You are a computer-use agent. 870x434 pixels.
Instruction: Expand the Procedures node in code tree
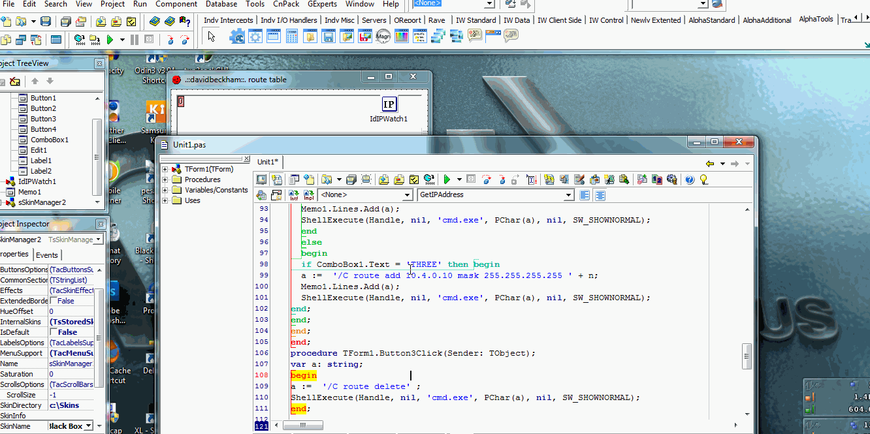click(165, 179)
